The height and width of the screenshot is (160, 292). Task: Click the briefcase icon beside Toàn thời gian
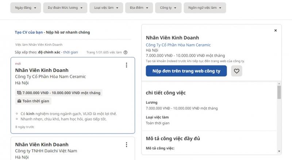[19, 101]
